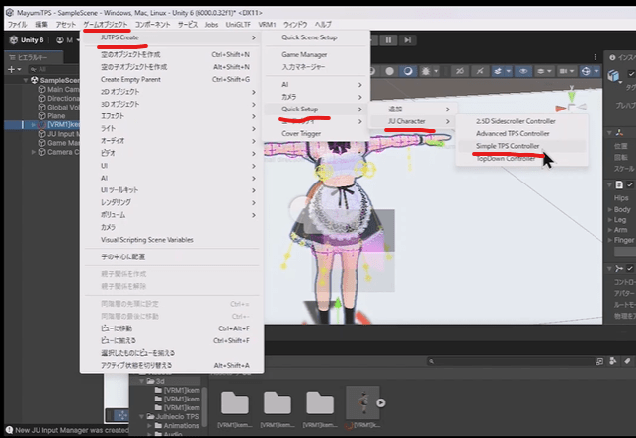This screenshot has width=636, height=438.
Task: Select Julhiecio TPS folder in Project
Action: (173, 416)
